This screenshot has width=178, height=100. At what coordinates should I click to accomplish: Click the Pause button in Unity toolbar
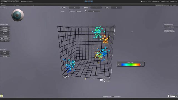point(89,1)
